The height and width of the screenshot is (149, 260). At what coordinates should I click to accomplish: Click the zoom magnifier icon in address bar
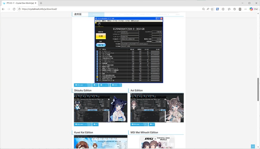203,9
